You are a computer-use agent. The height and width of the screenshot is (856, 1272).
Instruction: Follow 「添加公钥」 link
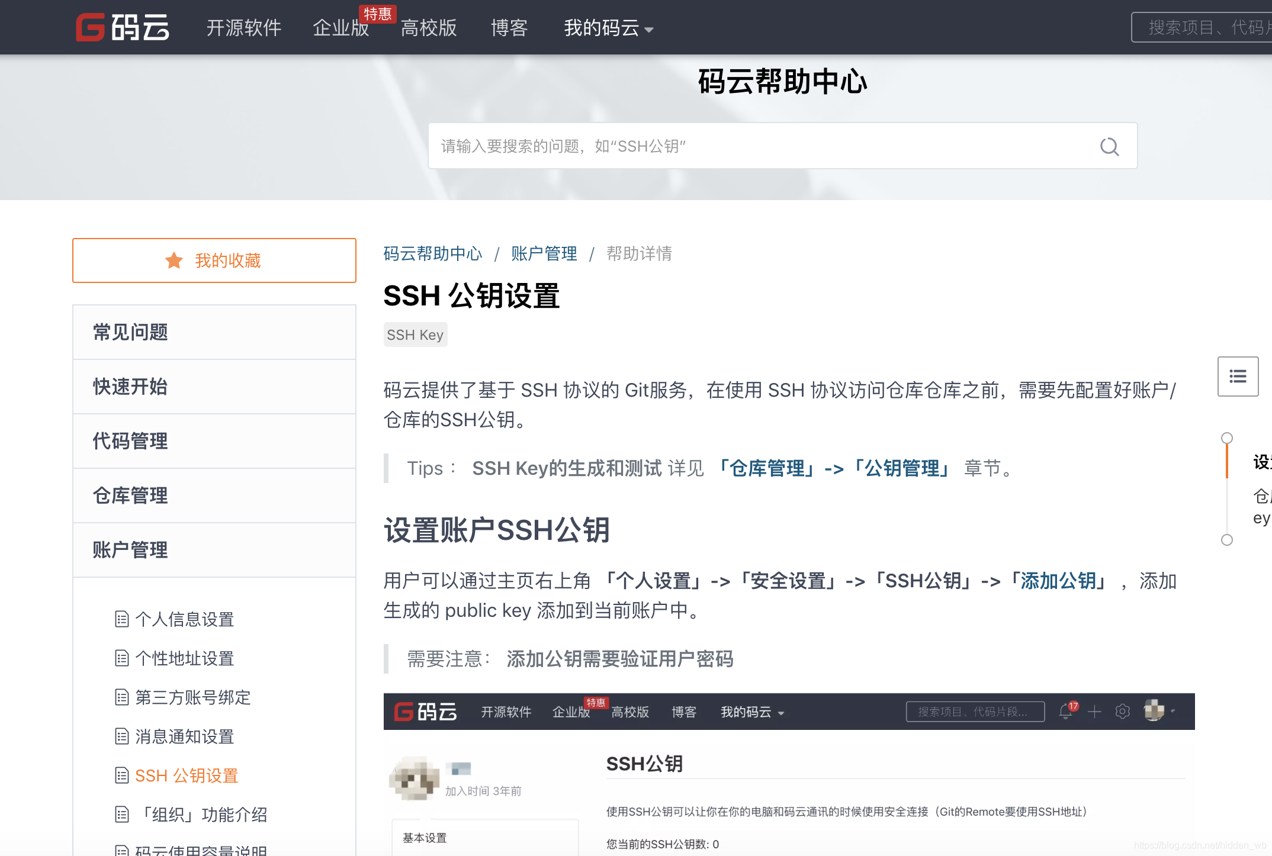tap(1058, 581)
